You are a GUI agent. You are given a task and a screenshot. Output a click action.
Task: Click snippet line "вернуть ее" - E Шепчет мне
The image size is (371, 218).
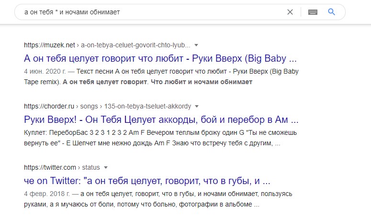pos(152,143)
